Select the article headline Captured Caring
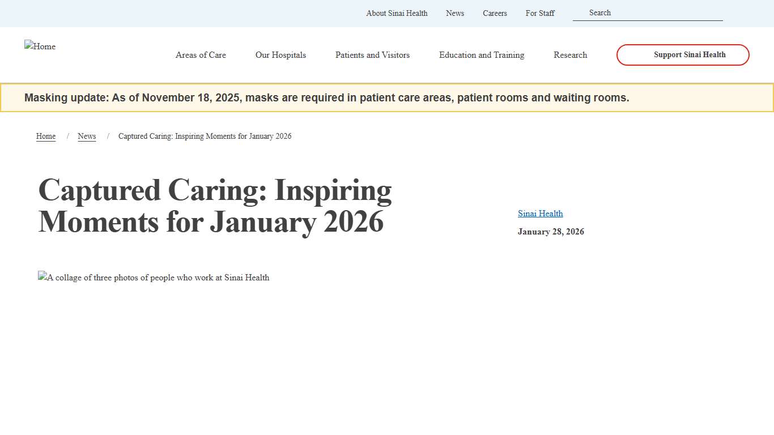 tap(215, 206)
